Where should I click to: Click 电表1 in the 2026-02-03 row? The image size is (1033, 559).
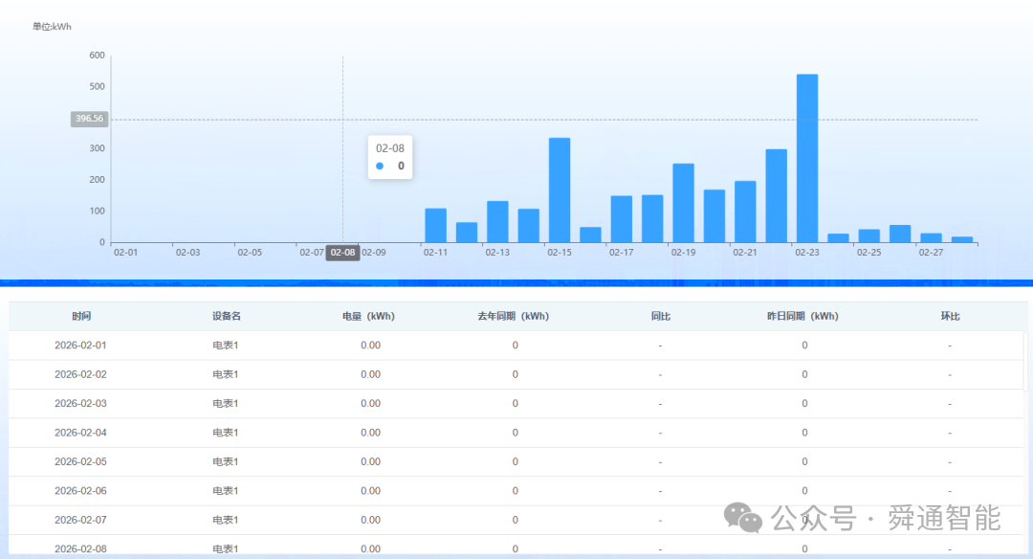point(226,403)
